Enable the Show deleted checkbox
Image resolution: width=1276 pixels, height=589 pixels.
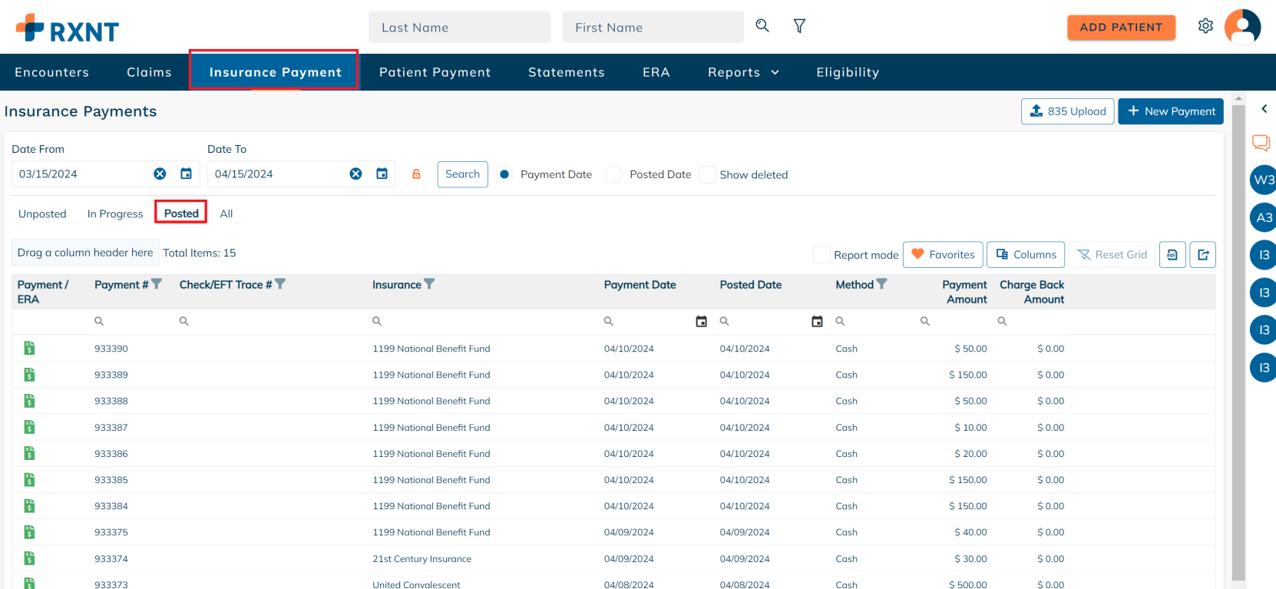coord(707,174)
